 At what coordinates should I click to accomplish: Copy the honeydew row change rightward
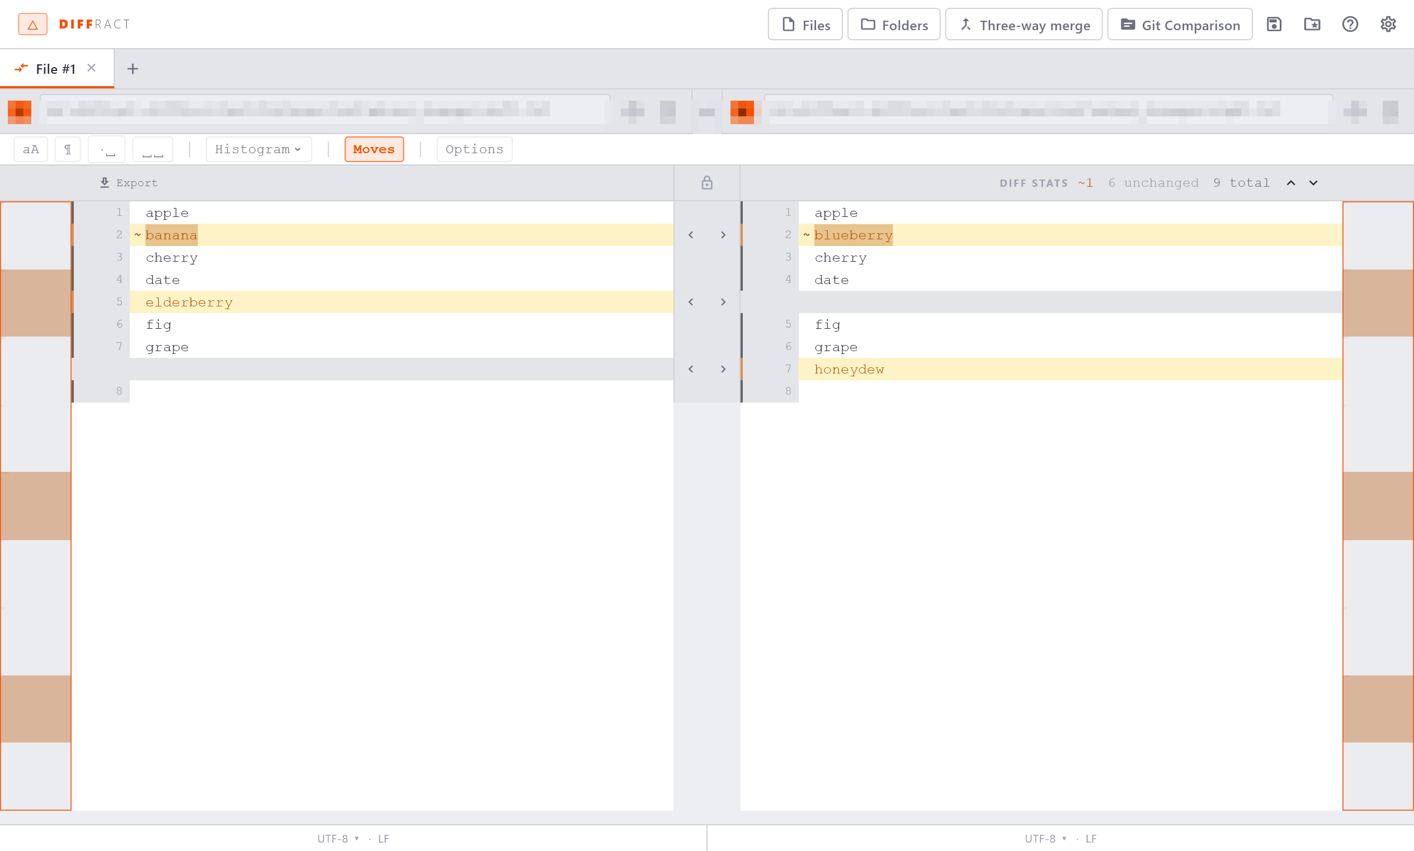pyautogui.click(x=723, y=369)
